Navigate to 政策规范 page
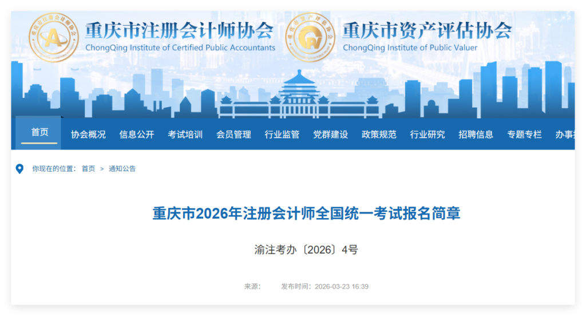The height and width of the screenshot is (316, 586). tap(379, 135)
